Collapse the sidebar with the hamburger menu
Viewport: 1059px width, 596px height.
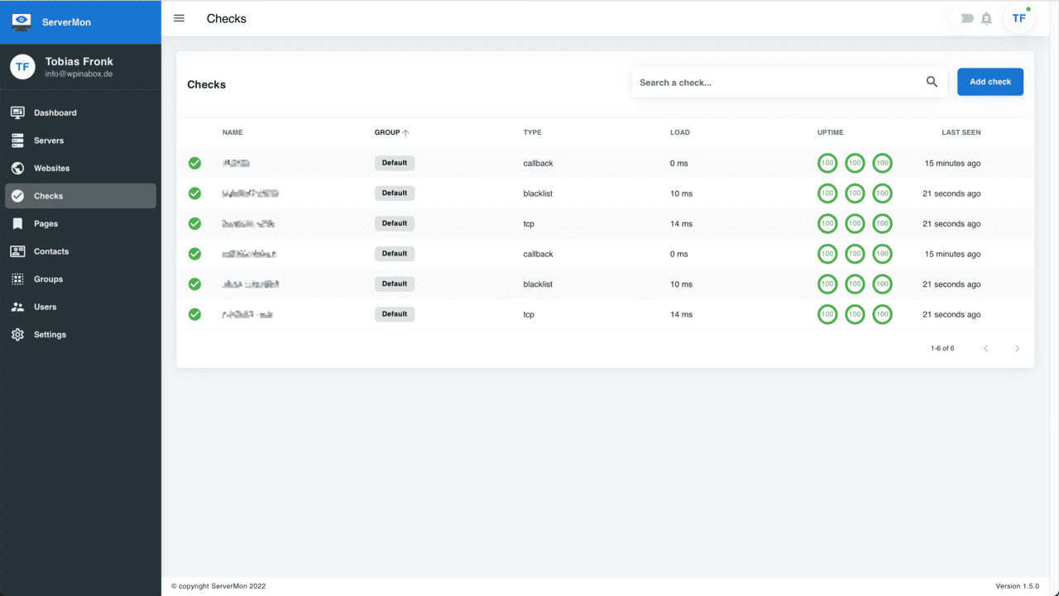(x=179, y=17)
